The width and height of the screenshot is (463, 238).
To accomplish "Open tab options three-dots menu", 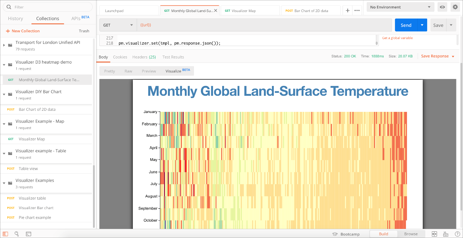I will pos(357,11).
